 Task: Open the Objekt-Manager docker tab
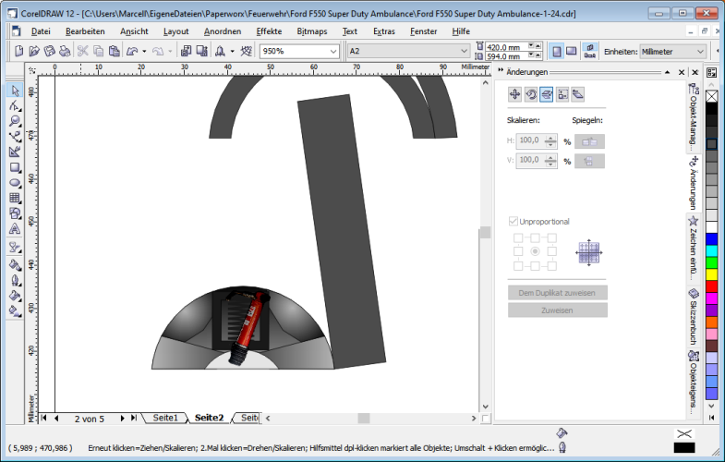click(693, 117)
